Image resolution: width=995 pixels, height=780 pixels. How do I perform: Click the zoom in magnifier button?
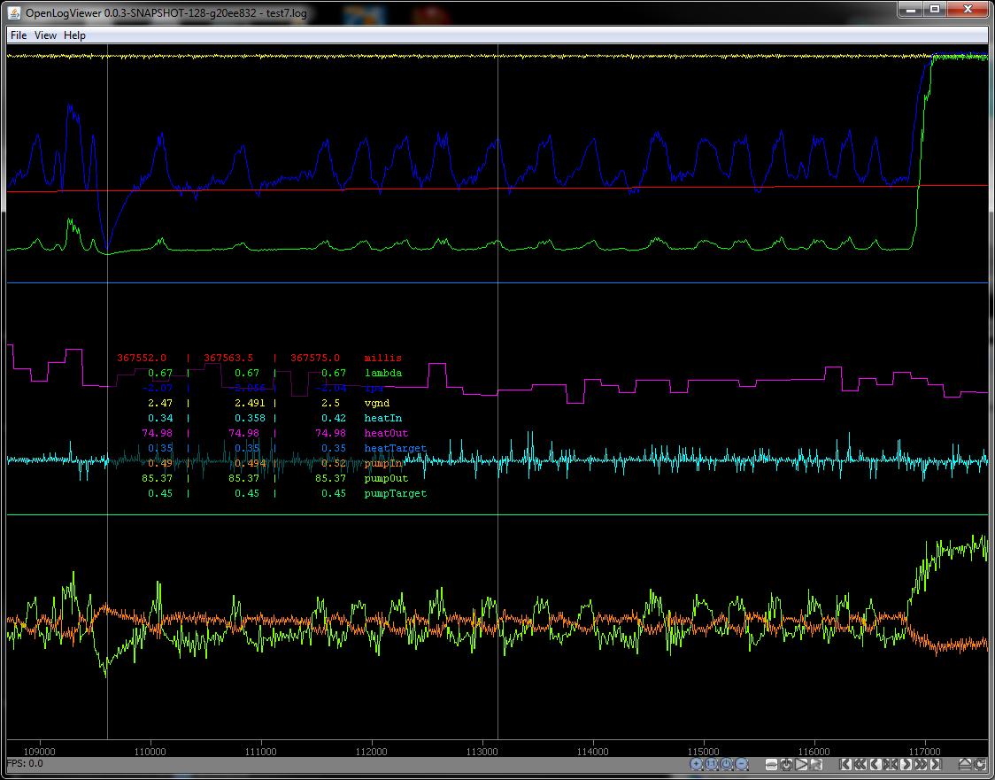pos(697,764)
